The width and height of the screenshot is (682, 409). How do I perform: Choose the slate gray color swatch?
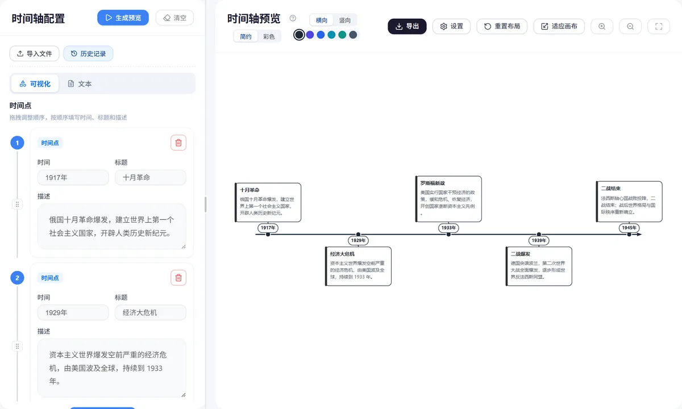pos(353,35)
